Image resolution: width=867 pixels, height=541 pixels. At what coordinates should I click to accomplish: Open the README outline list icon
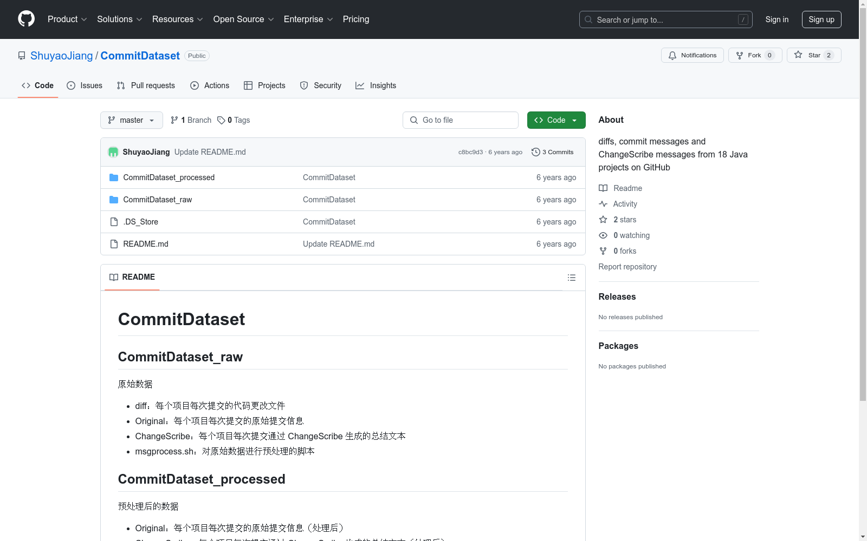pyautogui.click(x=572, y=278)
